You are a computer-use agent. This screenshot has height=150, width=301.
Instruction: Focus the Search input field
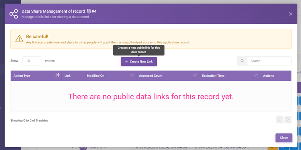269,61
